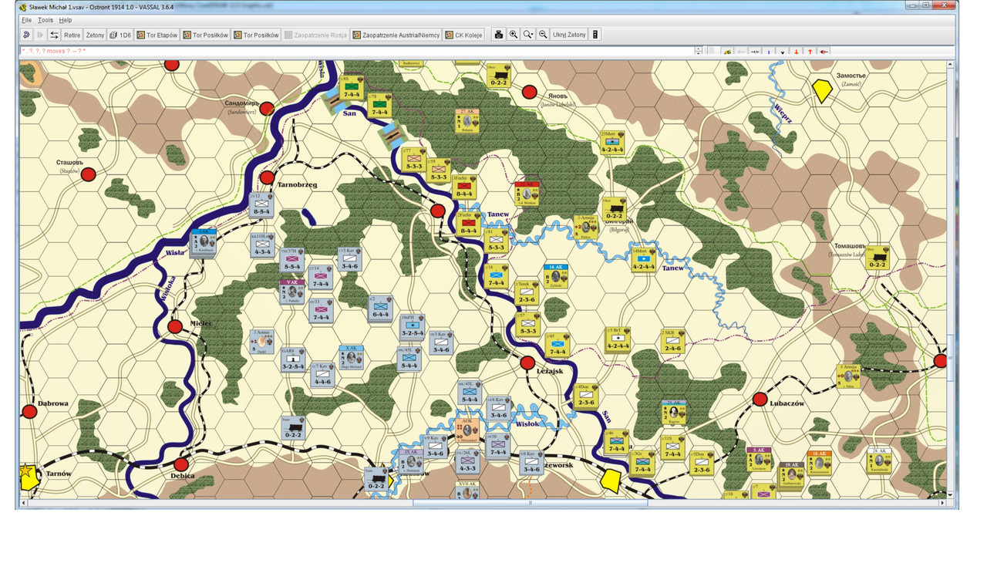Open the server connect arrows icon

54,35
